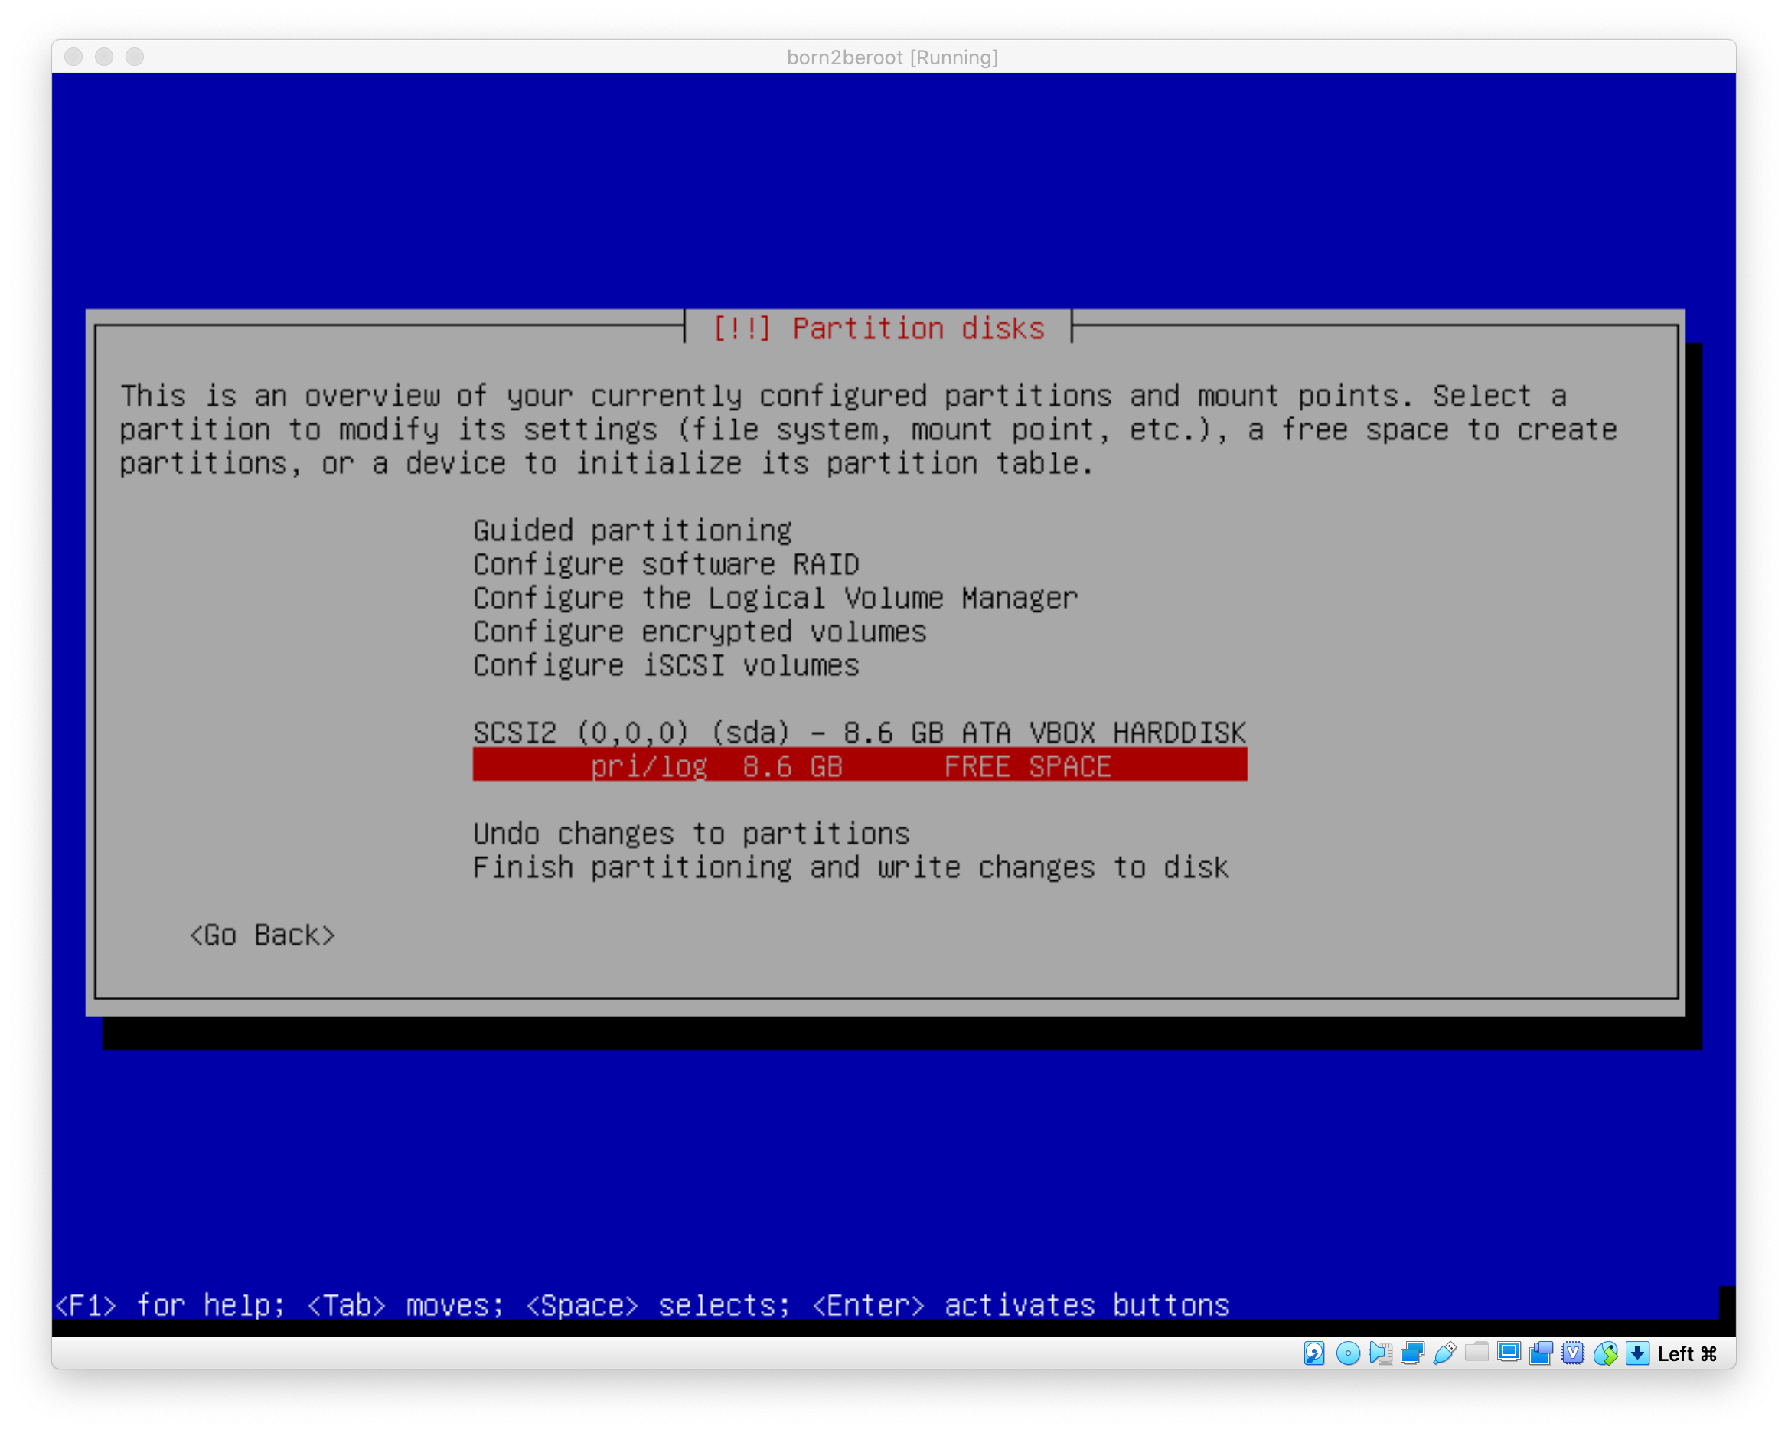Click the shared folders icon
Image resolution: width=1788 pixels, height=1433 pixels.
pos(1476,1353)
